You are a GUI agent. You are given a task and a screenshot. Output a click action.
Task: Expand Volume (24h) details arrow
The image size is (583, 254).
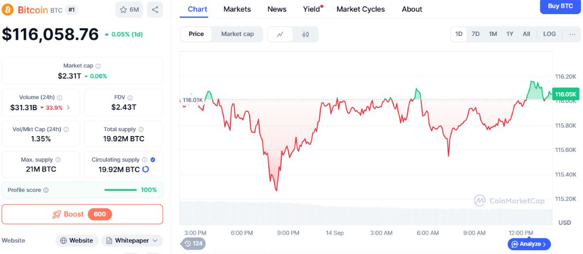pos(68,107)
